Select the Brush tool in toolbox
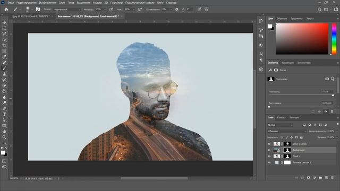340x191 pixels. pyautogui.click(x=4, y=68)
